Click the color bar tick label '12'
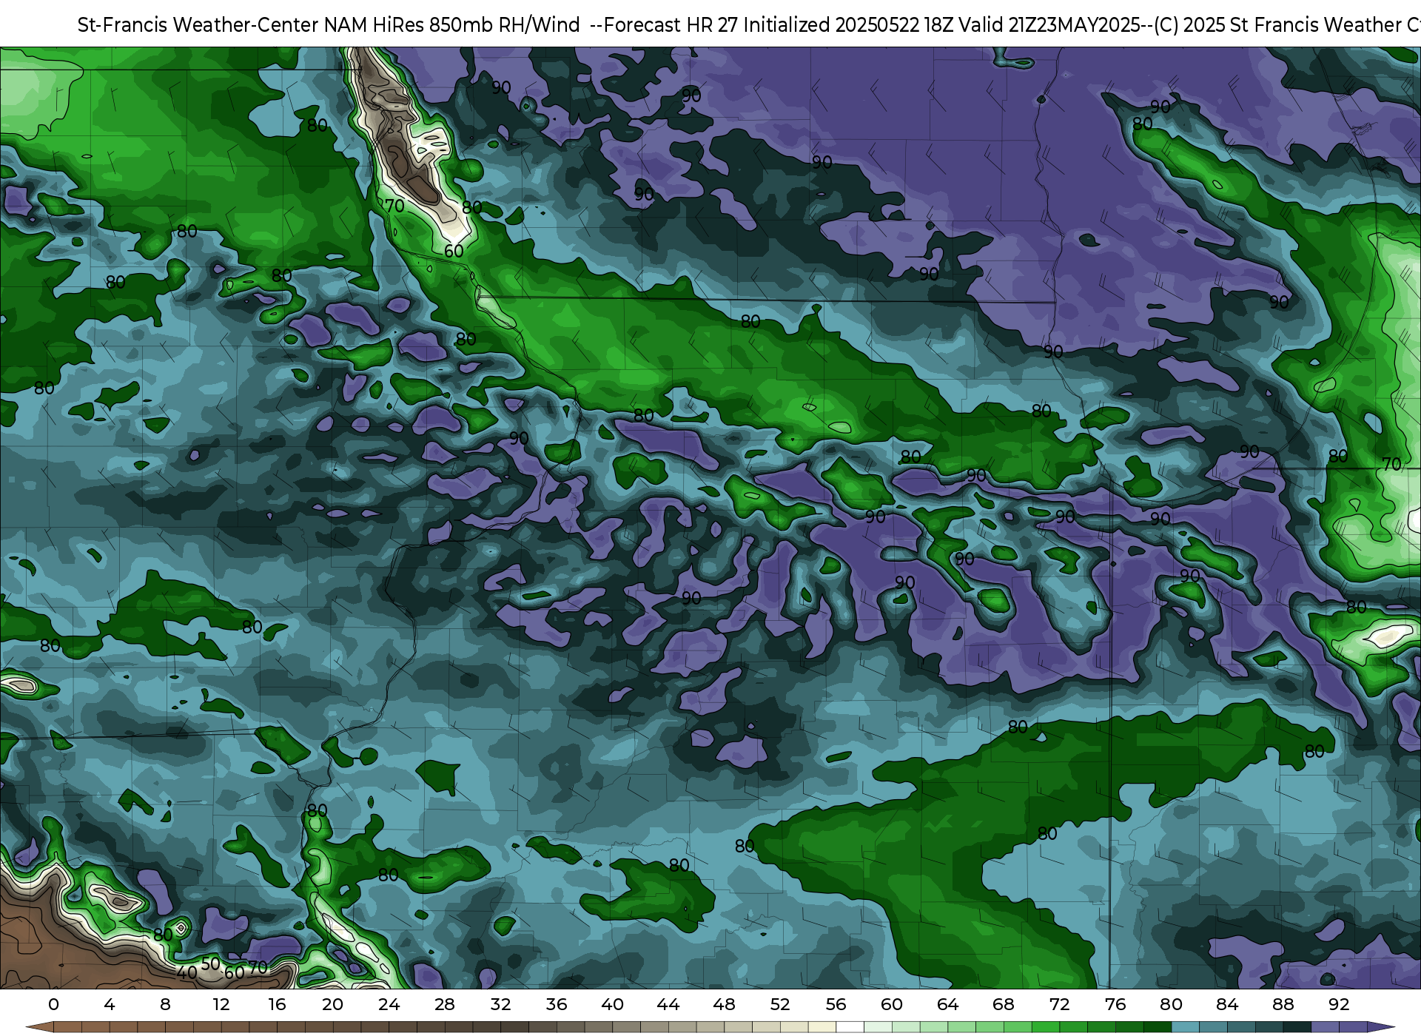 click(x=221, y=1004)
